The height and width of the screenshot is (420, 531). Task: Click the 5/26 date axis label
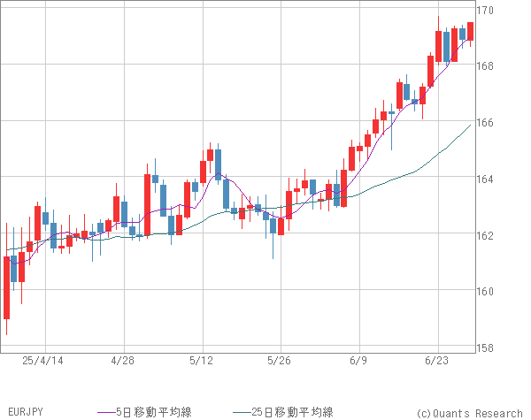(279, 361)
